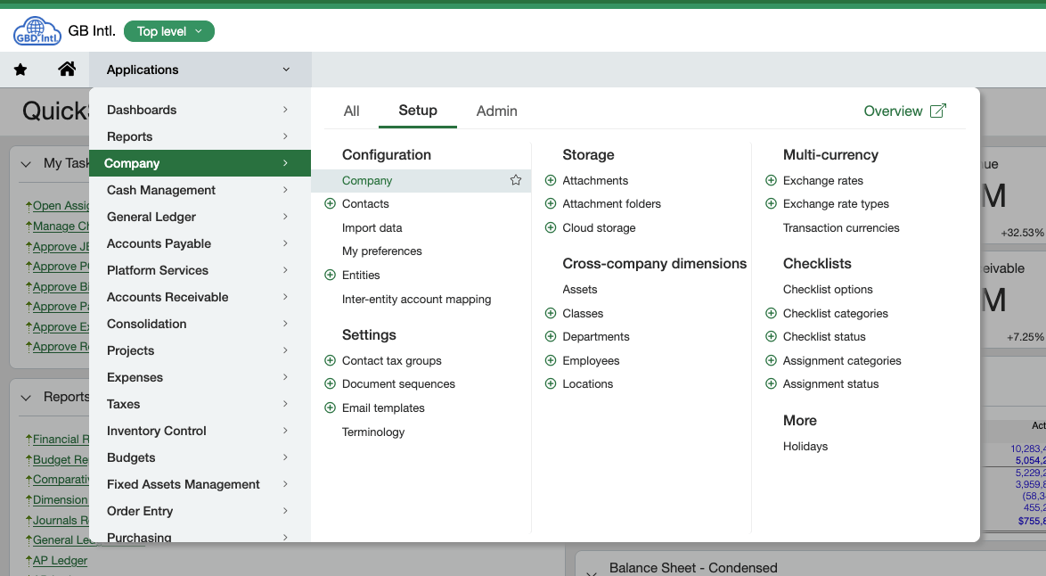
Task: Select Projects in menu
Action: pos(200,350)
